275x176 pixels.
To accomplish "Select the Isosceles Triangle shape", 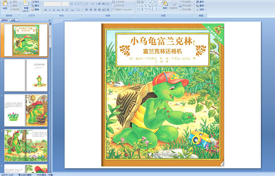I will [142, 6].
